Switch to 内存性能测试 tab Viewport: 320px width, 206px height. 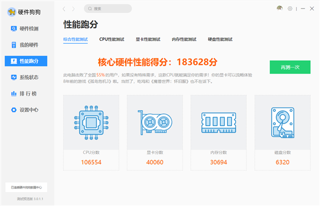(x=184, y=39)
